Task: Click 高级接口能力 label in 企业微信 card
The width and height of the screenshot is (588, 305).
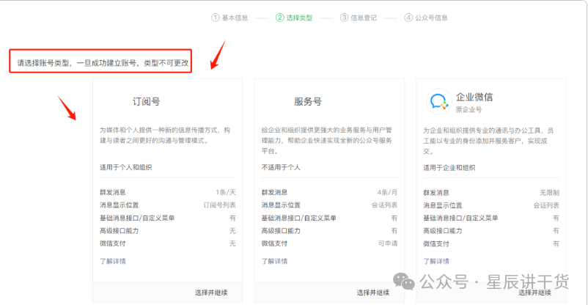Action: [443, 231]
